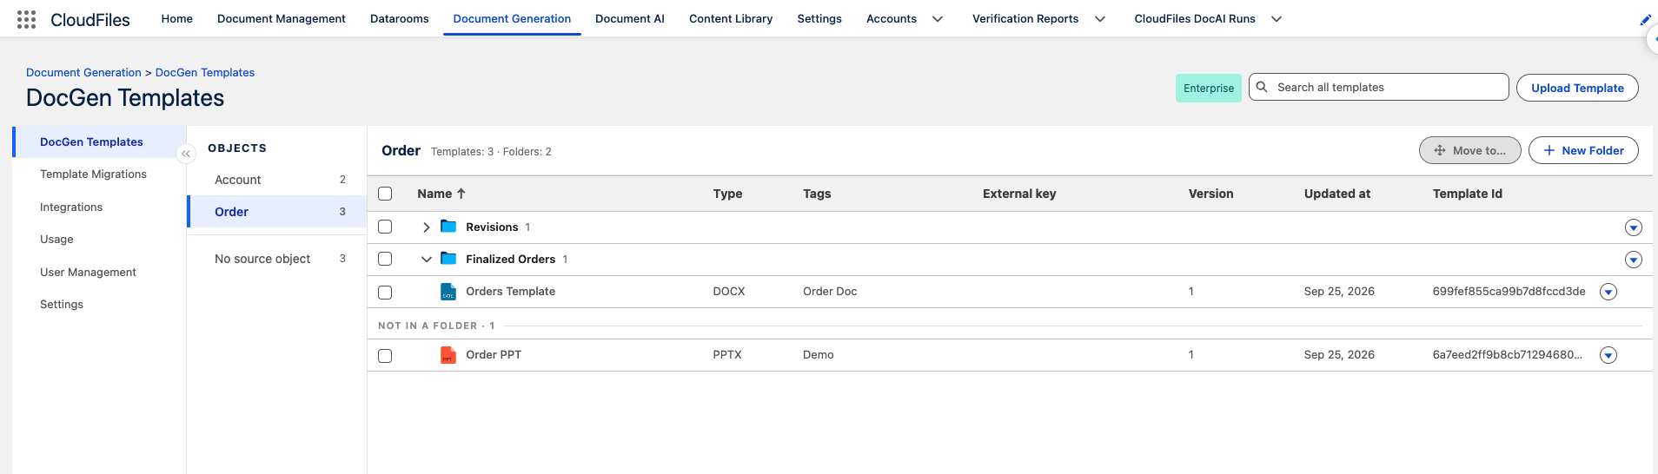The width and height of the screenshot is (1658, 474).
Task: Click the Finalized Orders folder name
Action: (510, 260)
